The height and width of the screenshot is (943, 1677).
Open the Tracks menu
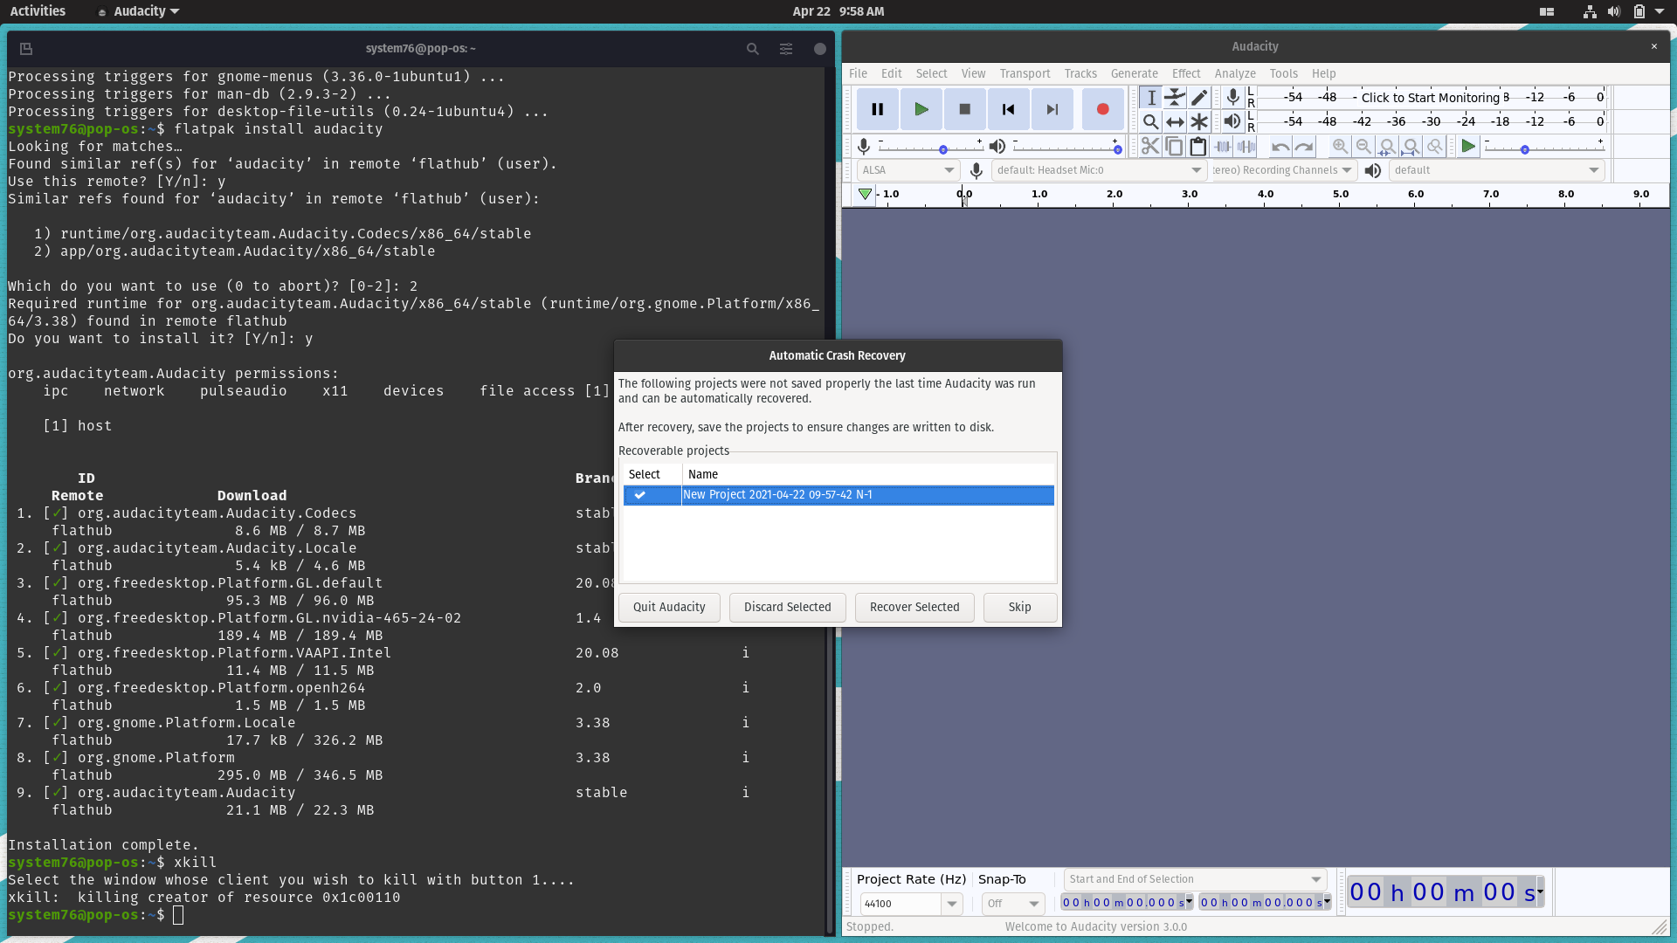[x=1080, y=73]
